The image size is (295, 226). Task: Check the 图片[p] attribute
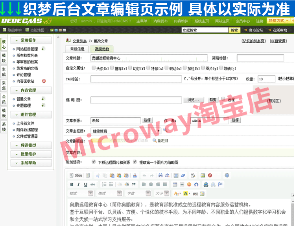tap(203, 68)
